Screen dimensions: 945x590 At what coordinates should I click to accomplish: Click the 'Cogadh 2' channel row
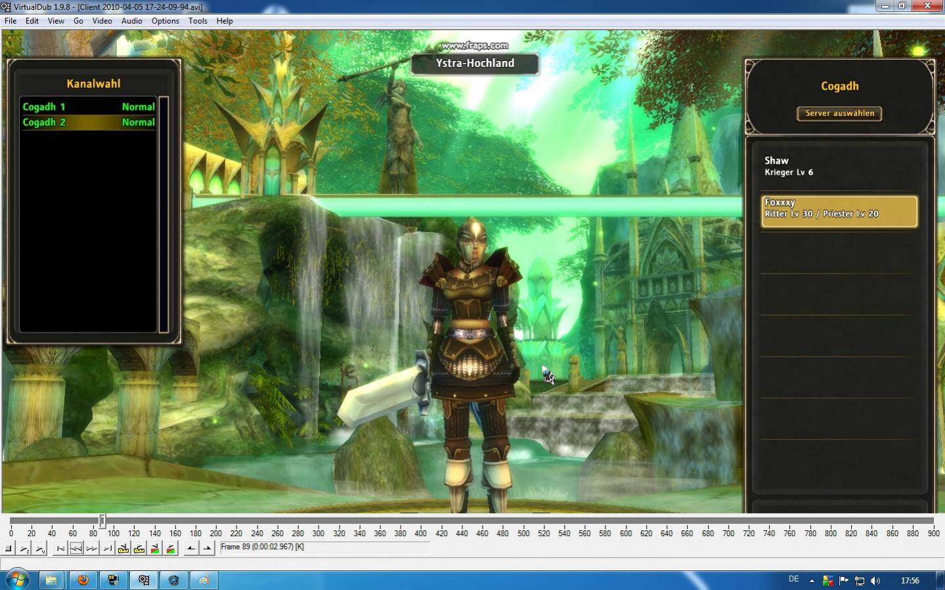[x=89, y=122]
